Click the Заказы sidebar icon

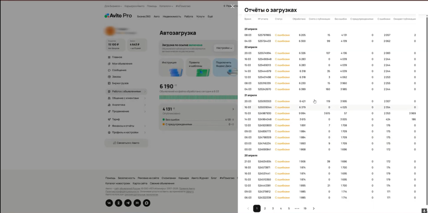tap(108, 77)
